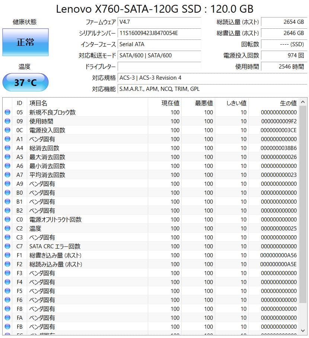The image size is (309, 338).
Task: Click the empty drive letter field
Action: click(159, 67)
